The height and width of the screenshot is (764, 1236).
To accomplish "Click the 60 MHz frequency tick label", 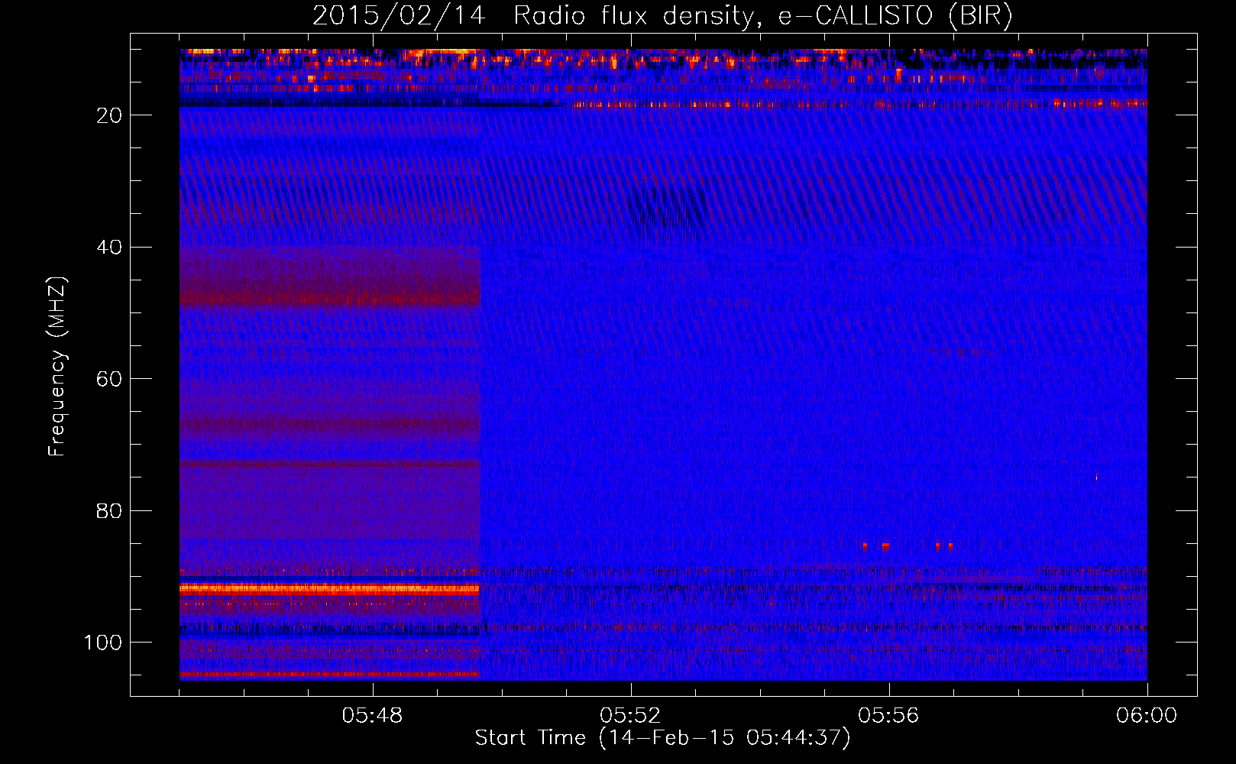I will (110, 379).
